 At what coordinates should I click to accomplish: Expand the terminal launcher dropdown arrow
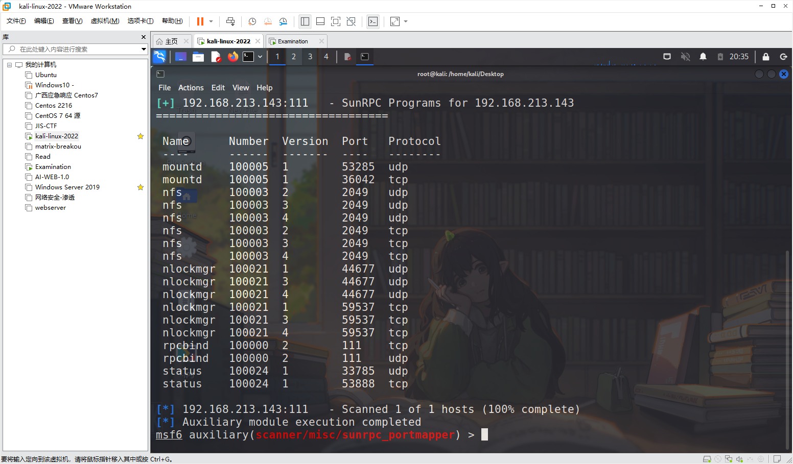[260, 57]
